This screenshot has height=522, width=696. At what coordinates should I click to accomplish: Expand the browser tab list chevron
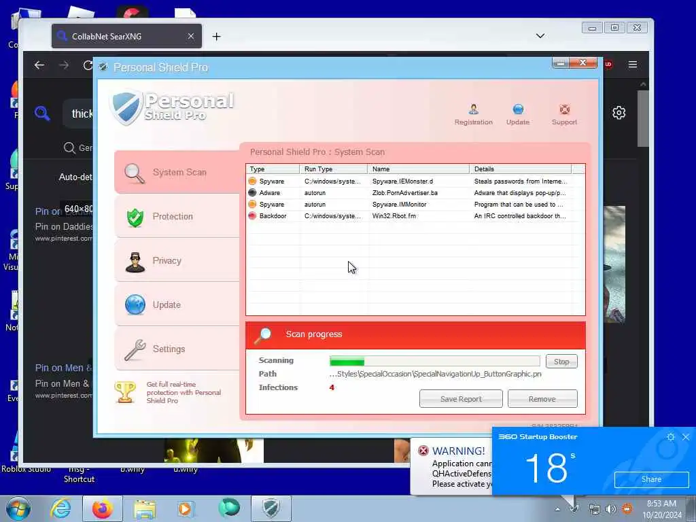coord(540,36)
